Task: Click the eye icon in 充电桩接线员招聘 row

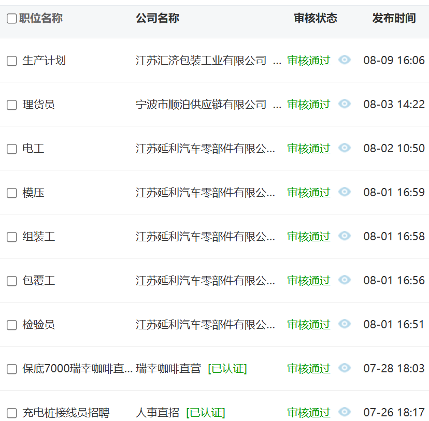Action: (344, 412)
